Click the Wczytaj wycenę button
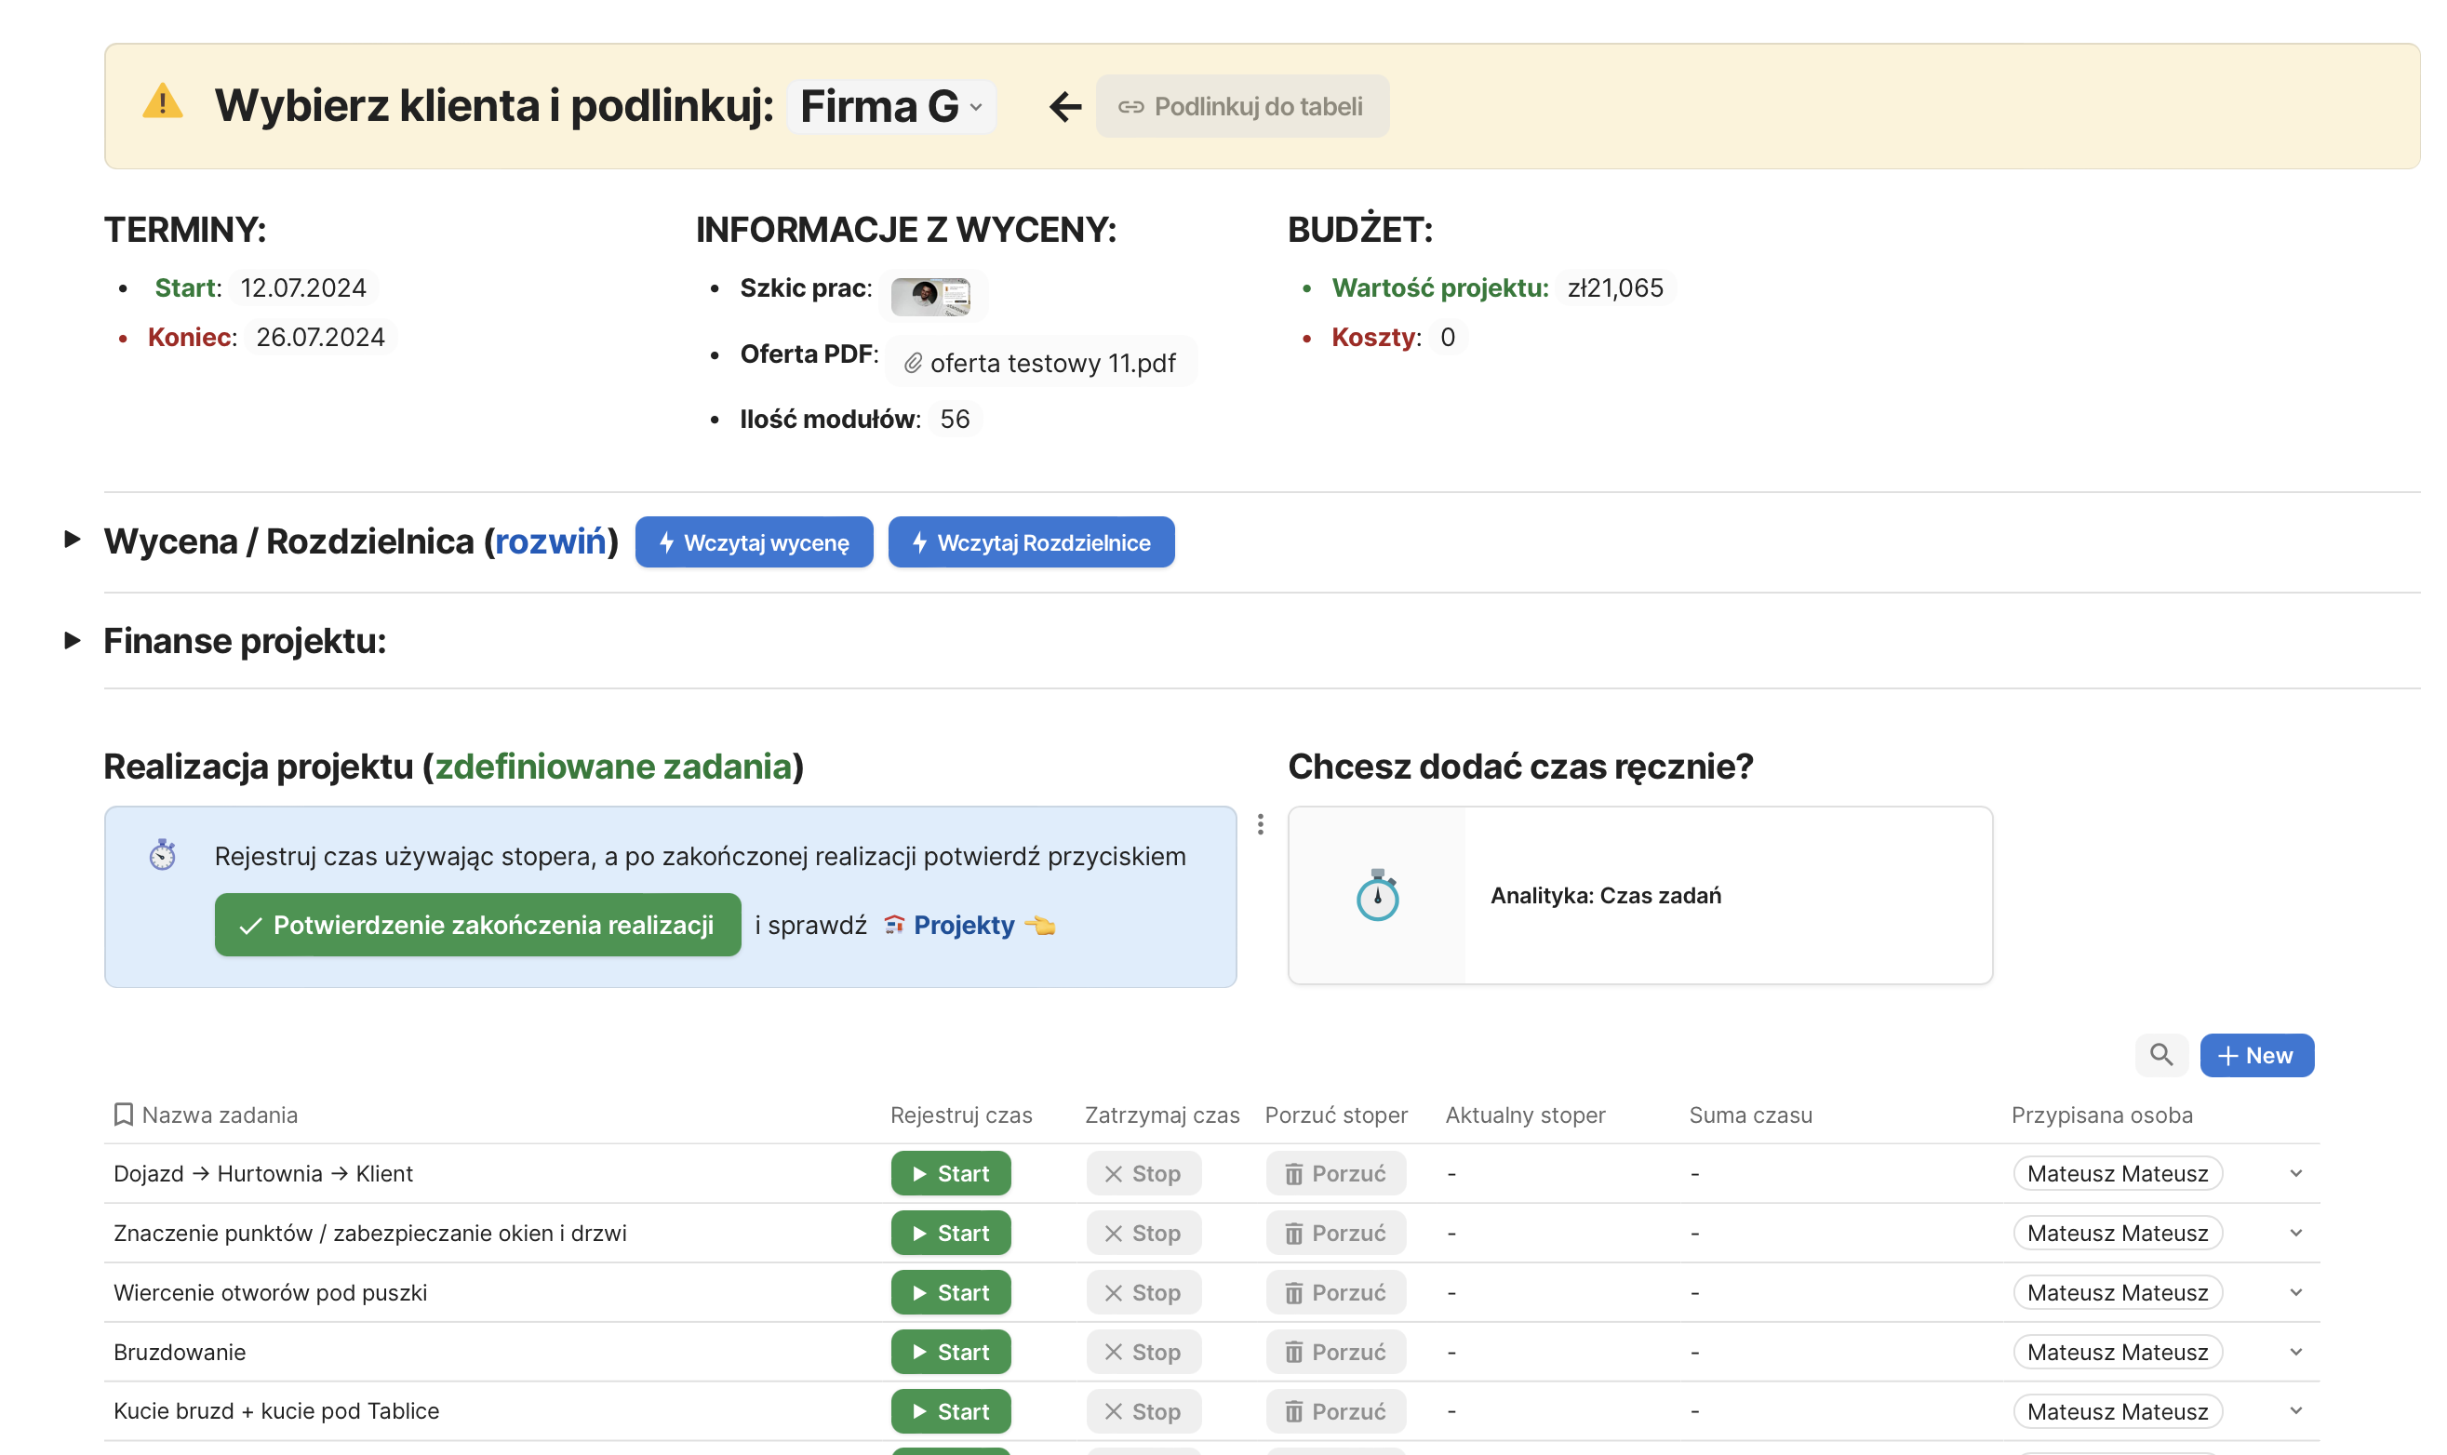2447x1455 pixels. tap(753, 542)
